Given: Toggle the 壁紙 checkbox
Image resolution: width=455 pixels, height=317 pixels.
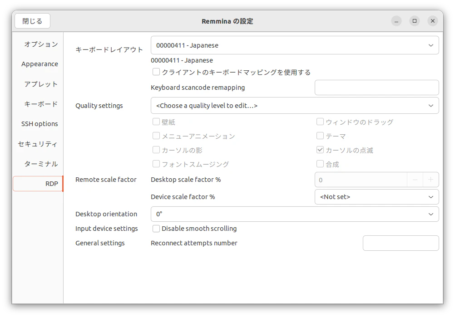Looking at the screenshot, I should pyautogui.click(x=156, y=122).
